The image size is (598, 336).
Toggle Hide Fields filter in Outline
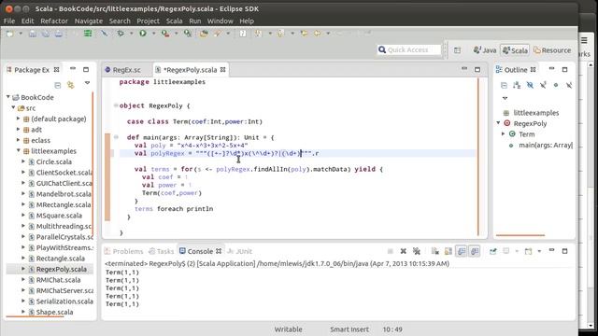pyautogui.click(x=530, y=85)
